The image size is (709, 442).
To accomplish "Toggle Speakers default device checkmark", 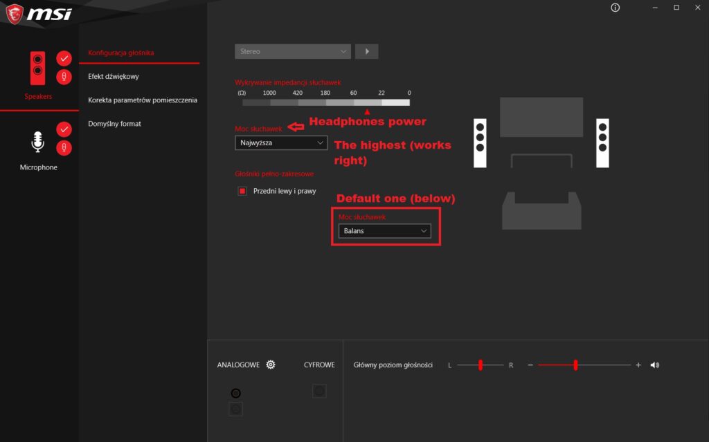I will coord(64,58).
